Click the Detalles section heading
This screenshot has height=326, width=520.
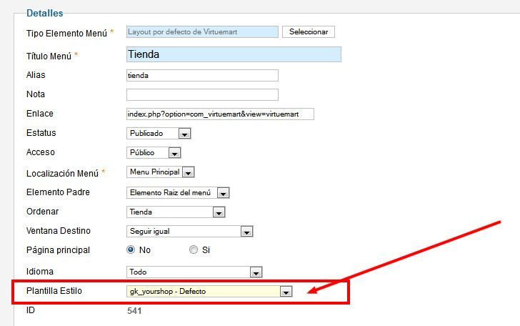(x=45, y=14)
